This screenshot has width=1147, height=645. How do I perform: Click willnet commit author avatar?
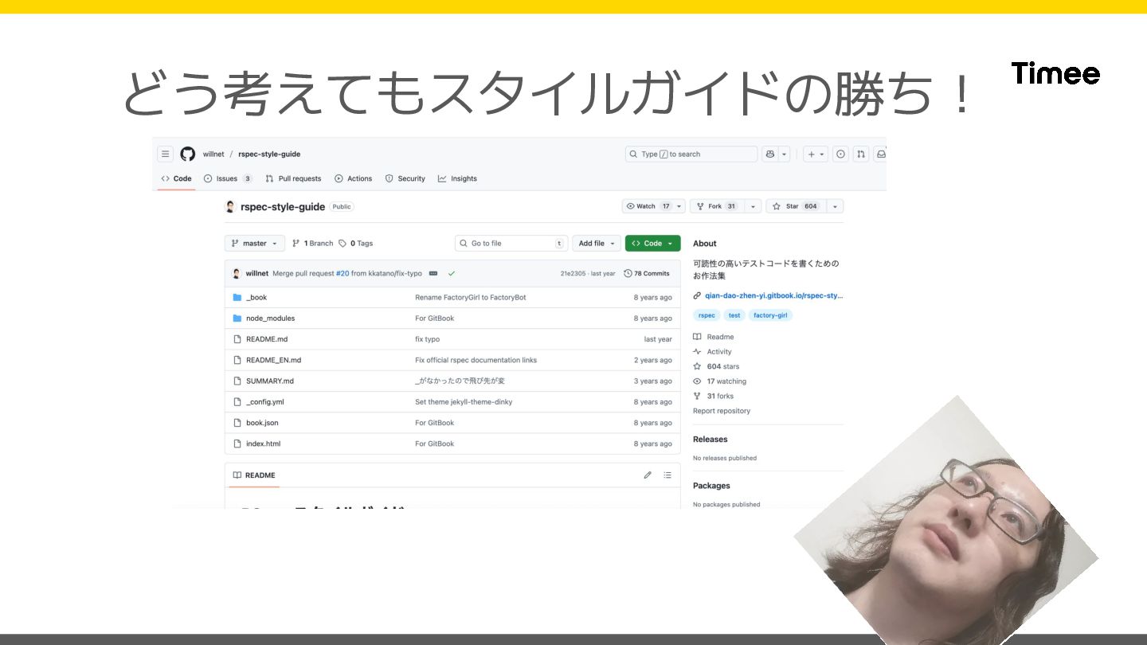[x=237, y=273]
